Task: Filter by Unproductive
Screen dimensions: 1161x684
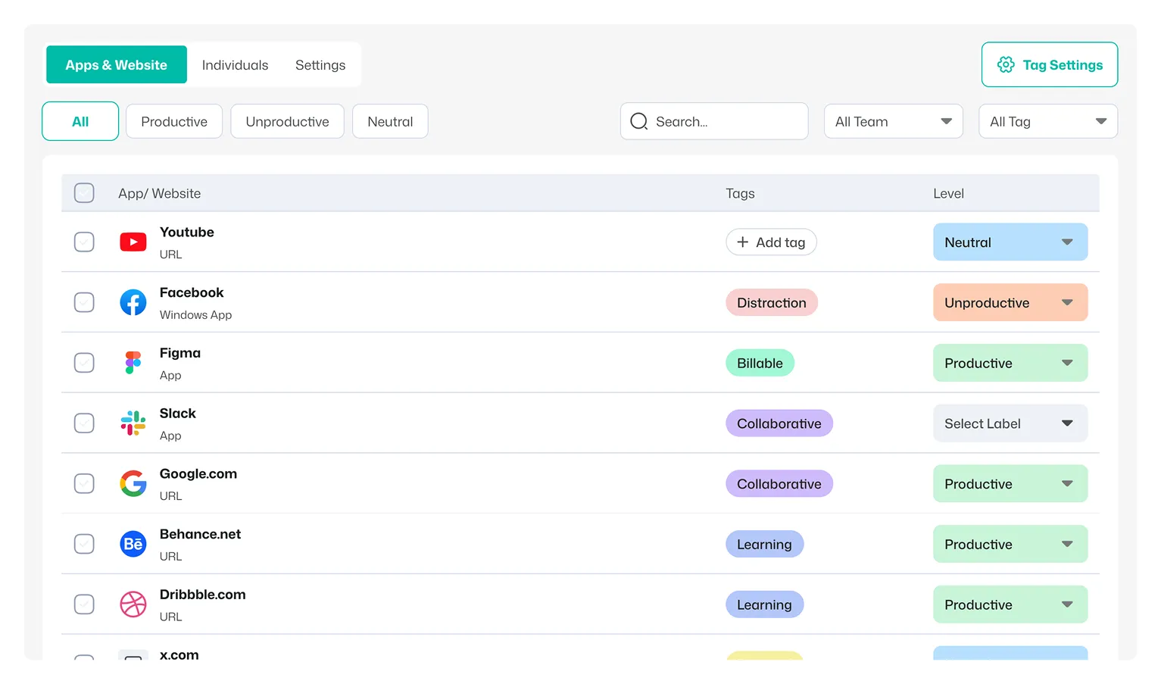Action: coord(287,121)
